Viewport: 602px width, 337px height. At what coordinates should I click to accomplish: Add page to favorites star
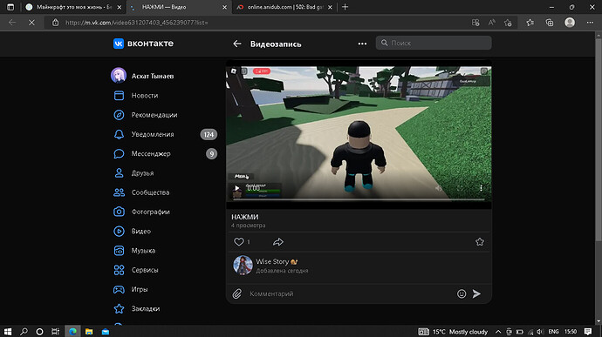coord(508,23)
